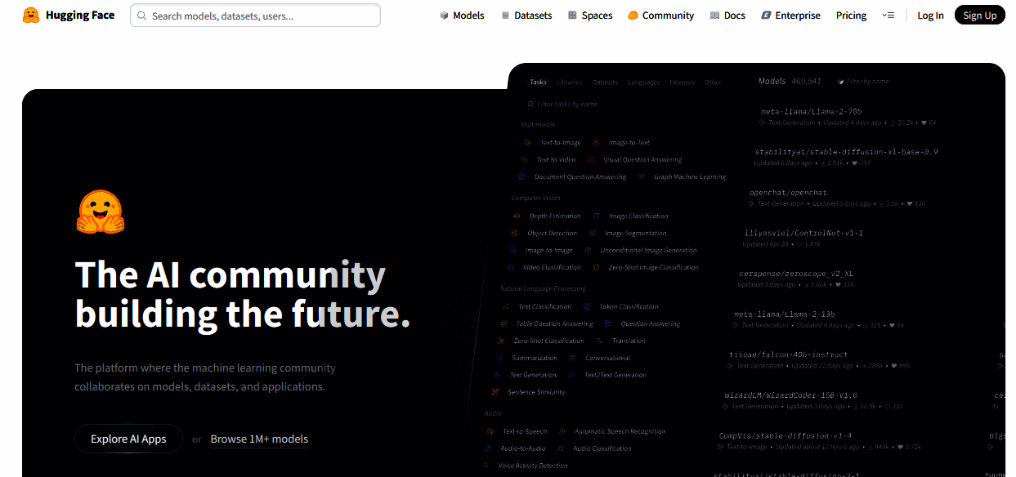Focus the Search models, datasets, users field

255,16
